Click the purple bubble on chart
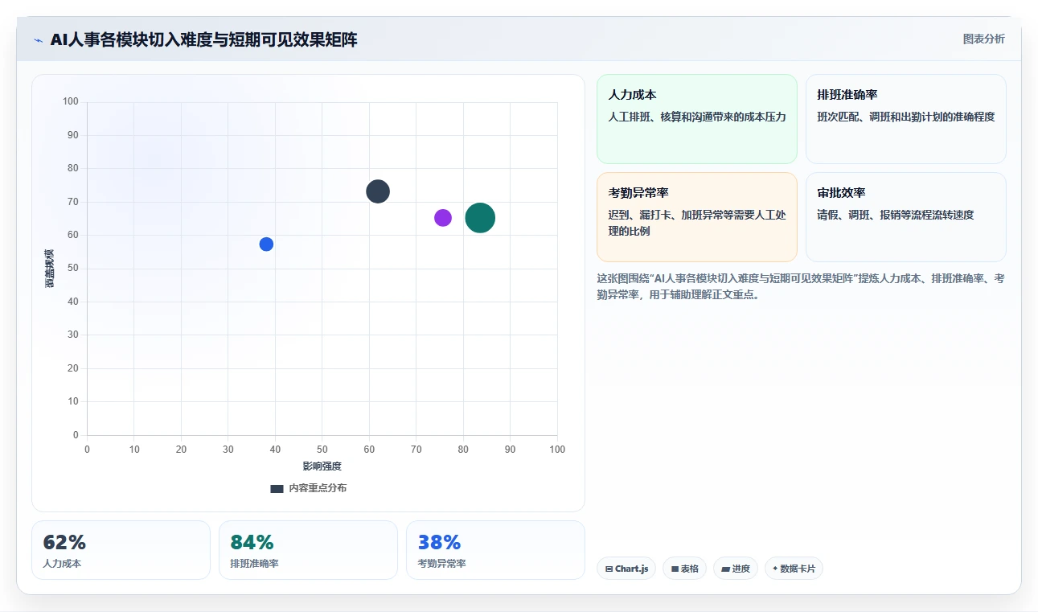This screenshot has height=612, width=1038. [x=443, y=218]
